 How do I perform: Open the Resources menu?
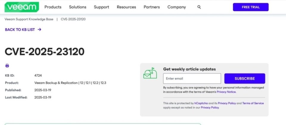(x=126, y=7)
